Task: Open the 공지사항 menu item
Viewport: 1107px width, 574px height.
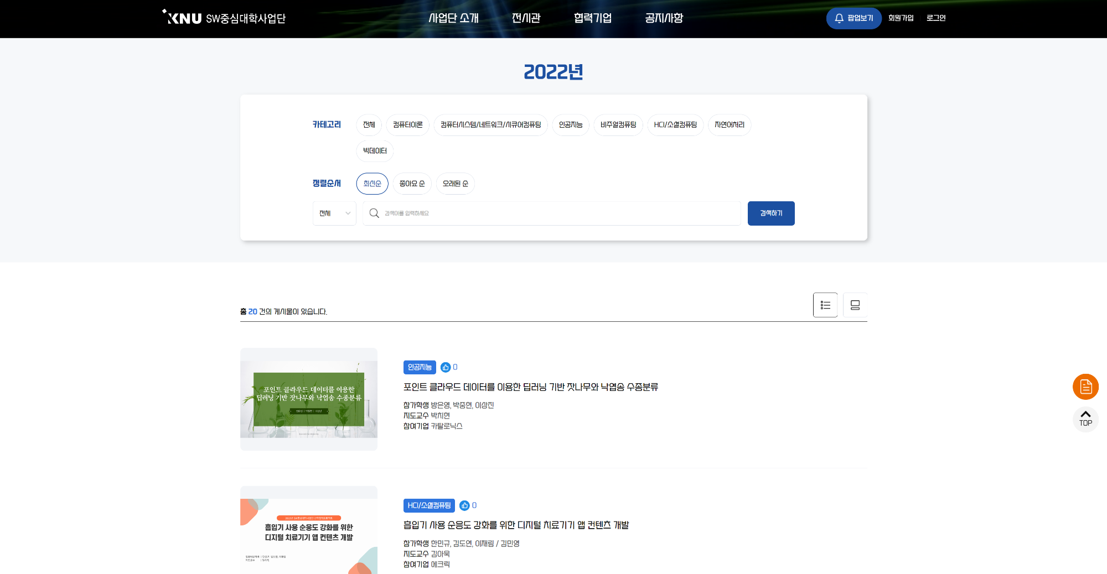Action: click(x=664, y=18)
